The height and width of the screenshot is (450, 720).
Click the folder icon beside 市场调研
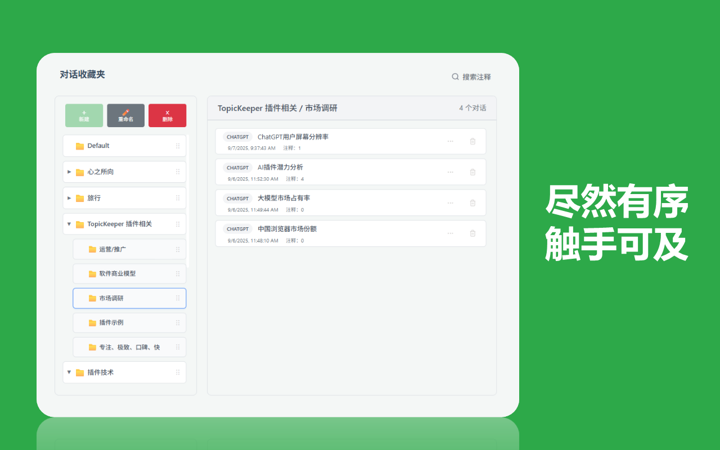(x=92, y=298)
